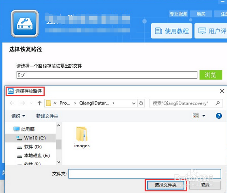Viewport: 227px width, 193px height.
Task: Expand chevron after QiangliDatar... breadcrumb
Action: [113, 103]
